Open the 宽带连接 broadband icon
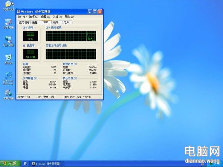Viewport: 223px width, 167px height. coord(8,94)
